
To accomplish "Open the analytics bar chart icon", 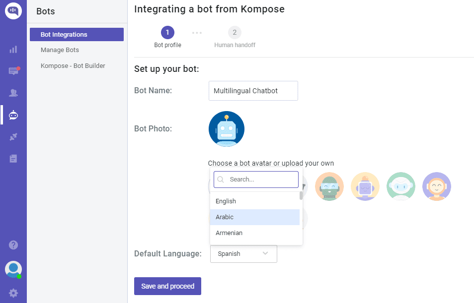I will [x=13, y=50].
